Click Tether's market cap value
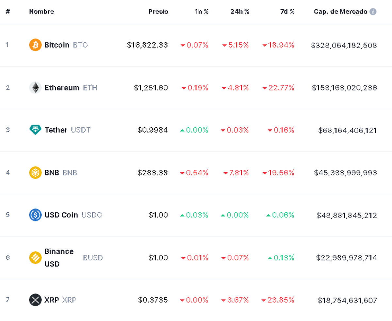This screenshot has width=392, height=321. point(347,130)
